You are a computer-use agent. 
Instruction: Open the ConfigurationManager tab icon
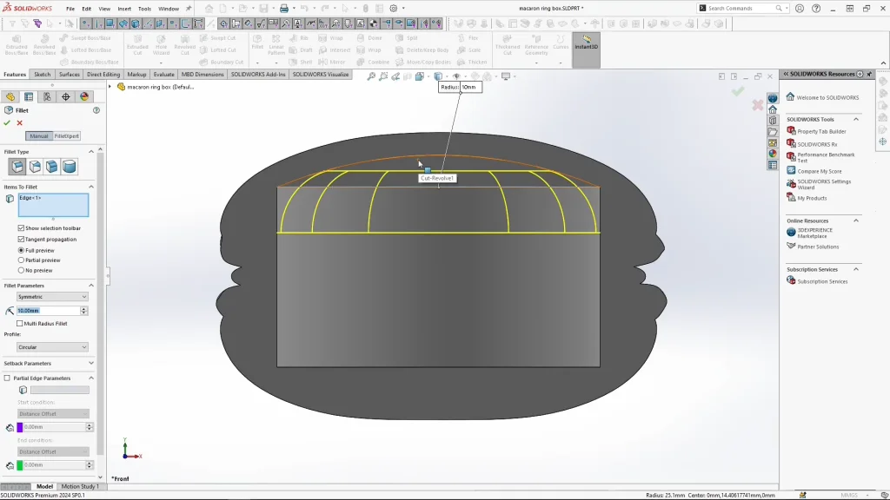pyautogui.click(x=47, y=97)
